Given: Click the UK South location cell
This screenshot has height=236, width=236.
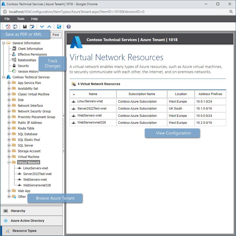Looking at the screenshot, I should [181, 109].
